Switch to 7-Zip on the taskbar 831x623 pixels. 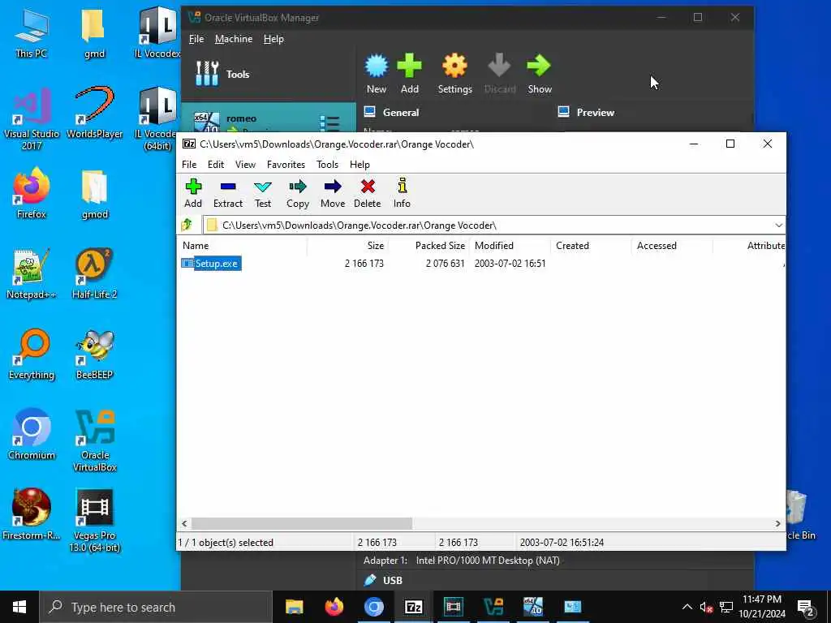413,607
